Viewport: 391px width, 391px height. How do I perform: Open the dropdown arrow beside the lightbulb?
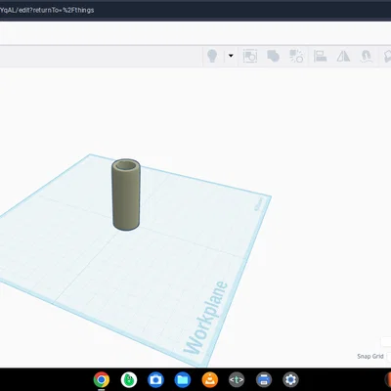pyautogui.click(x=231, y=56)
